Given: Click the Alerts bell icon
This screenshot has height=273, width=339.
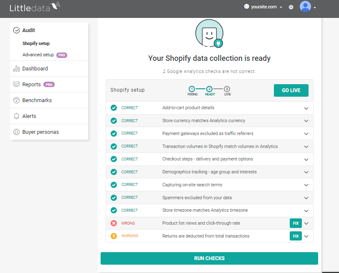Looking at the screenshot, I should [x=16, y=116].
